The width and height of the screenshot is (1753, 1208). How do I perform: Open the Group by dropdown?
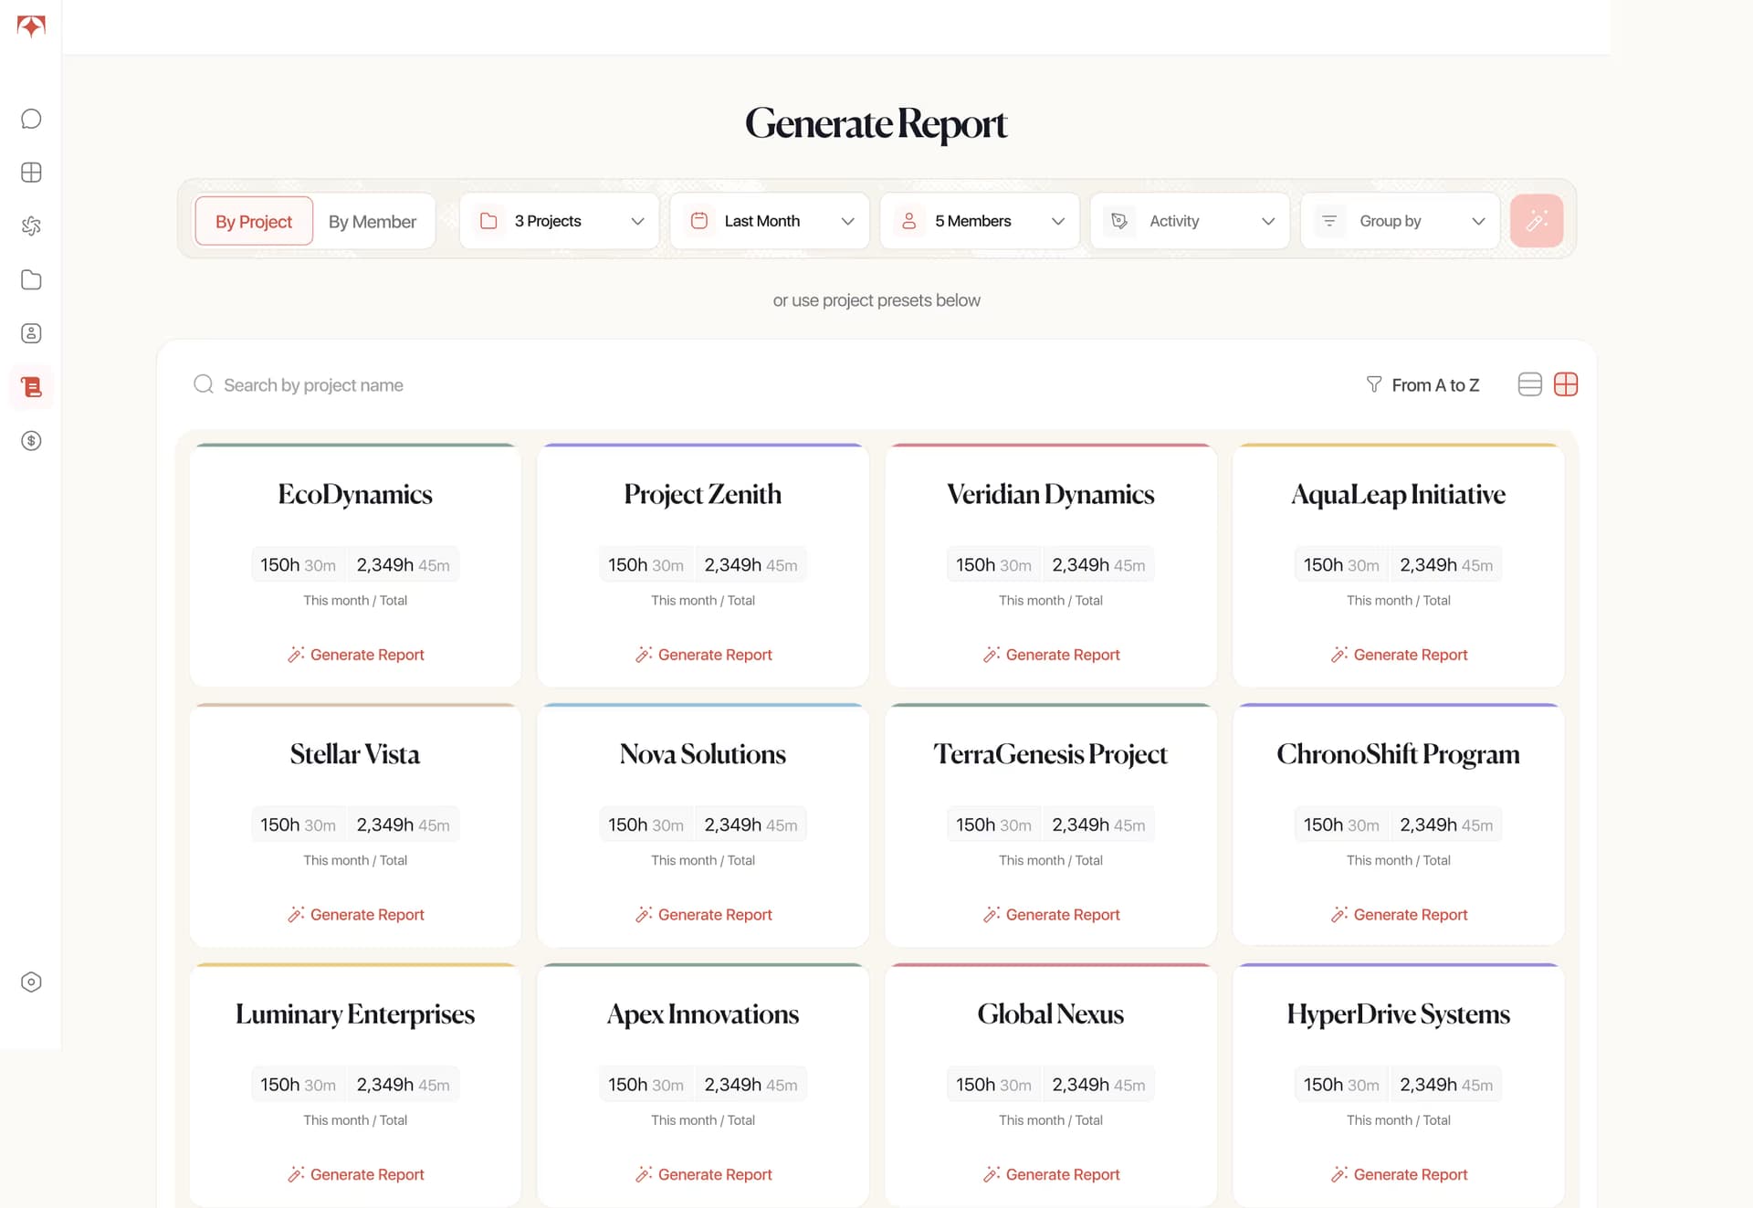pyautogui.click(x=1400, y=221)
